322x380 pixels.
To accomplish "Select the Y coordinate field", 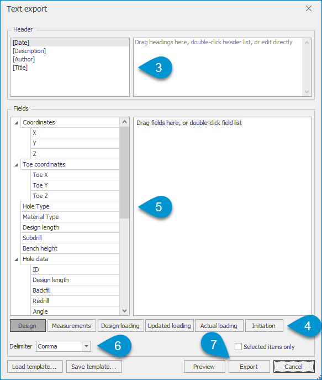I will (75, 143).
